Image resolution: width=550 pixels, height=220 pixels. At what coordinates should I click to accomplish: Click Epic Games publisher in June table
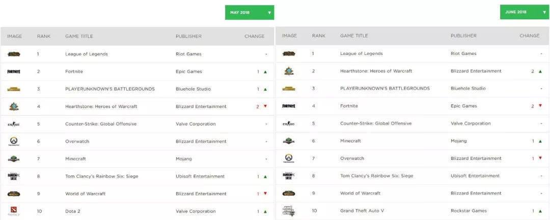(x=464, y=106)
